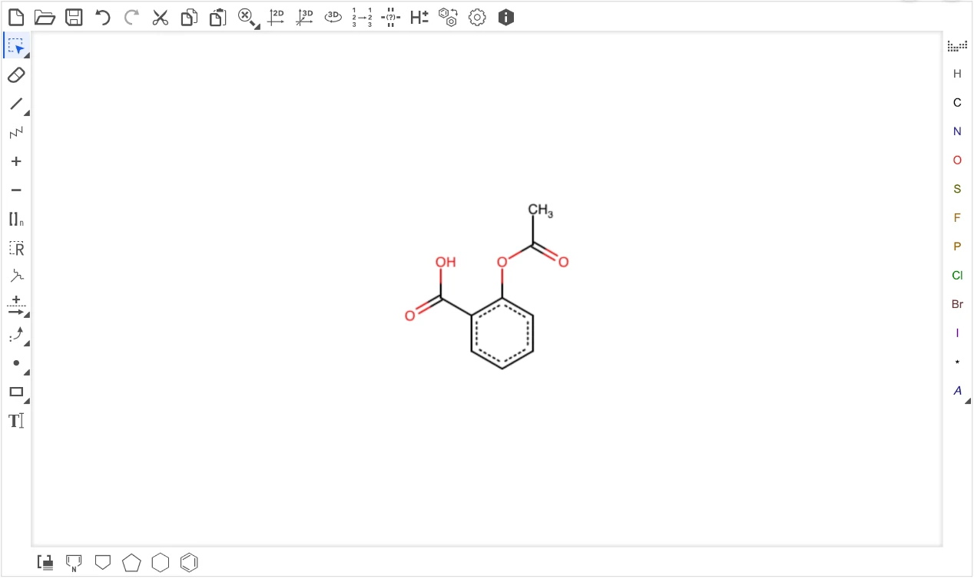The height and width of the screenshot is (579, 974).
Task: Activate the Chain tool
Action: (x=16, y=133)
